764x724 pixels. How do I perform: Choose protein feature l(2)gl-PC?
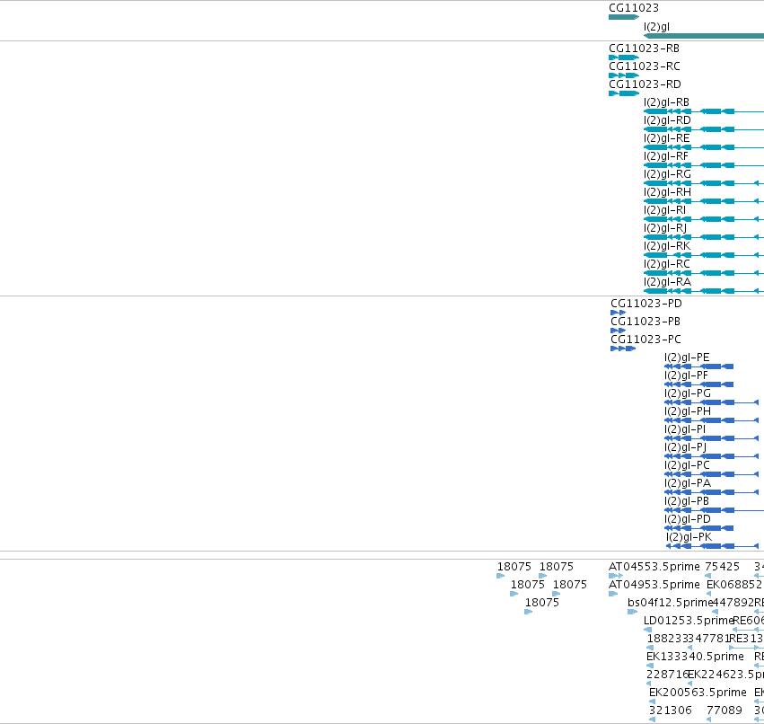tap(712, 474)
